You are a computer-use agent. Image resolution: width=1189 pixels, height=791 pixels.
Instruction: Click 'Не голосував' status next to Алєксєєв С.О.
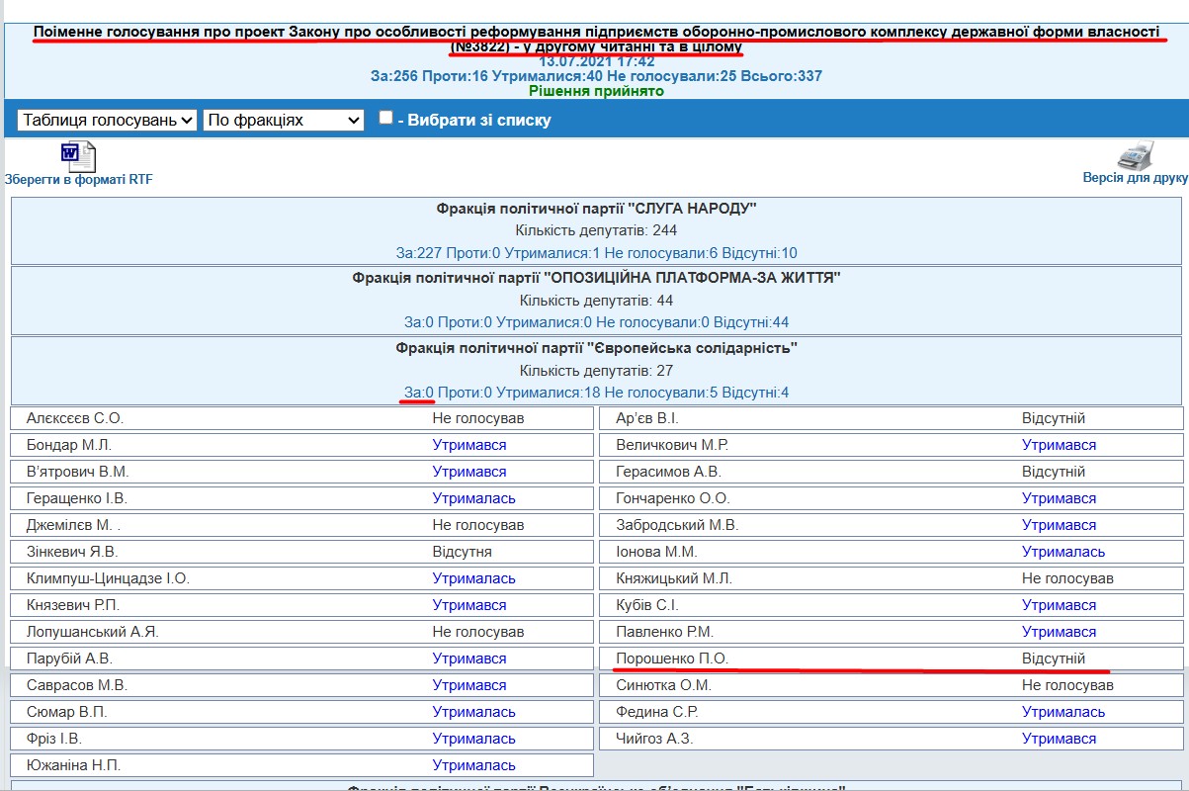tap(478, 418)
